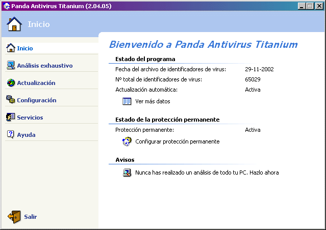Click the Avisos heading
This screenshot has height=230, width=326.
click(125, 160)
